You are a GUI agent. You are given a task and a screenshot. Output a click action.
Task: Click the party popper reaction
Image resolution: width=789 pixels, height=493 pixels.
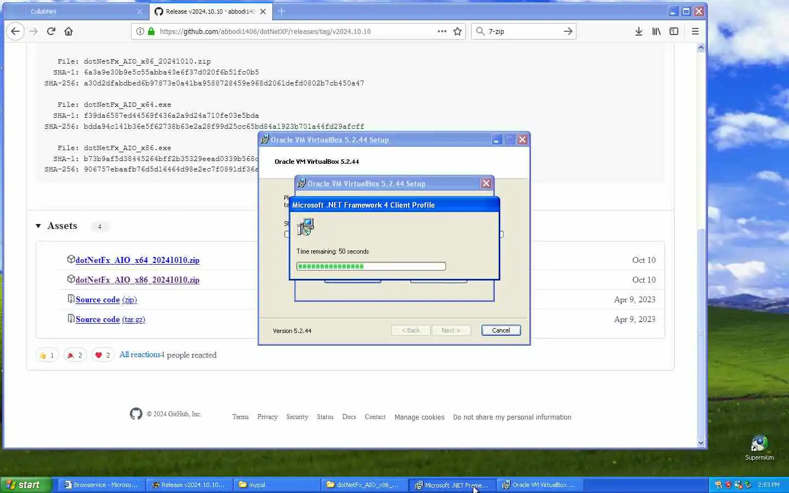coord(75,355)
